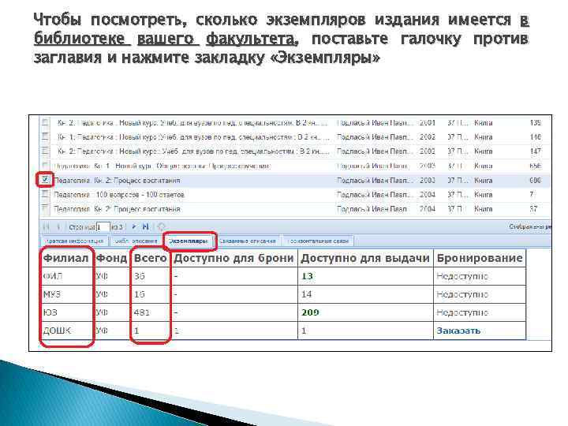Open the 'Связанные описания' tab
Screen dimensions: 568x426
[248, 241]
